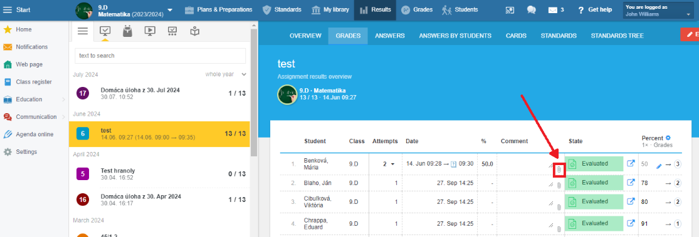Expand the 9.D Matematika class selector
Screen dimensions: 699x237
[170, 10]
